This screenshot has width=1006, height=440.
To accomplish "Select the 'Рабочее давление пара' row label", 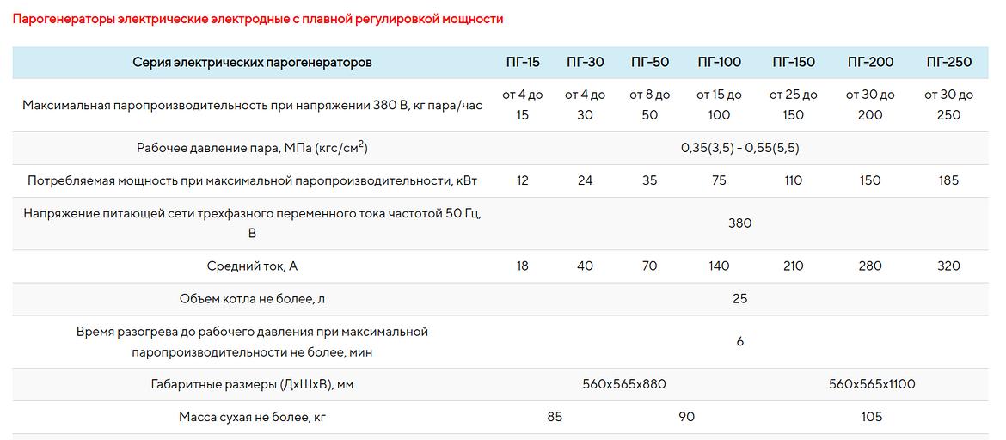I will 252,148.
